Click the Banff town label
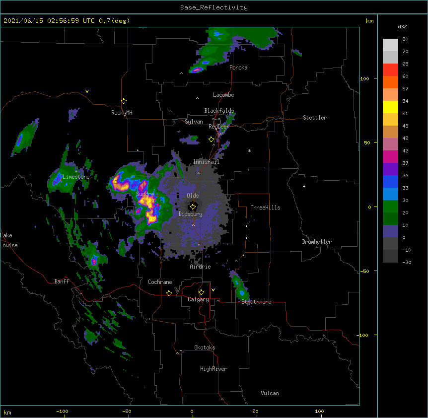Screen dimensions: 428x418 click(62, 281)
